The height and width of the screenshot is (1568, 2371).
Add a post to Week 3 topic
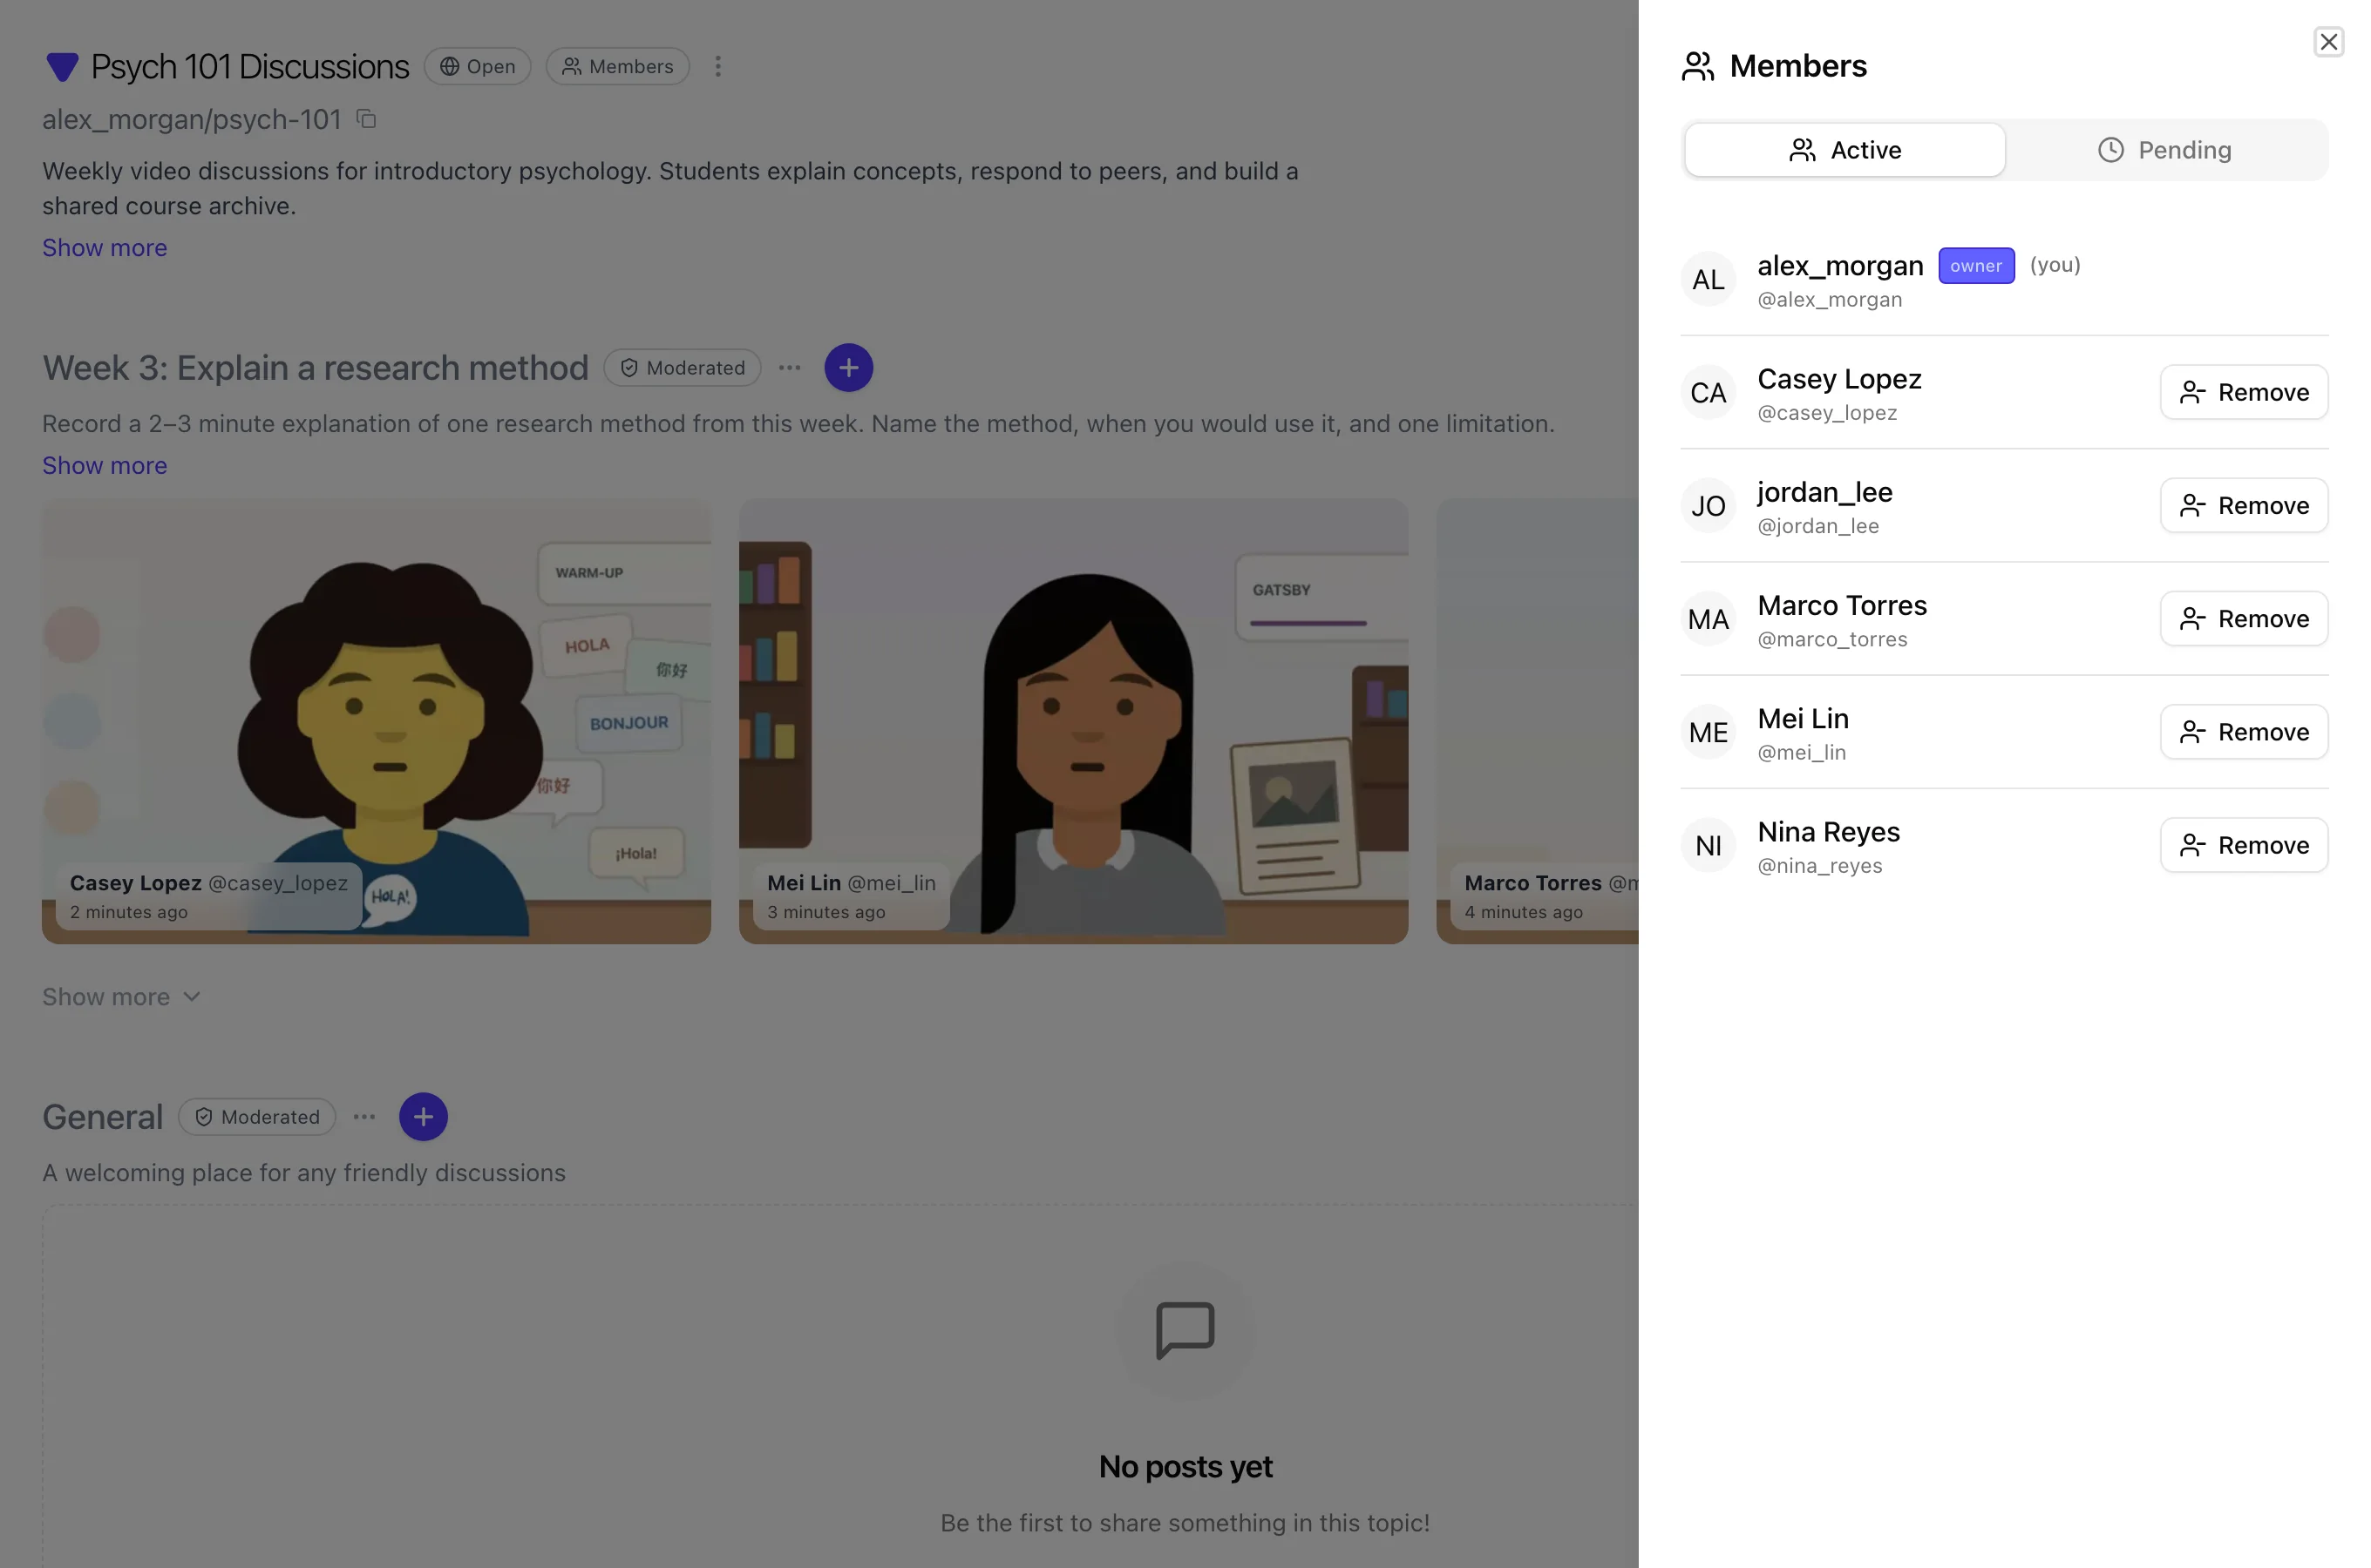pyautogui.click(x=848, y=368)
